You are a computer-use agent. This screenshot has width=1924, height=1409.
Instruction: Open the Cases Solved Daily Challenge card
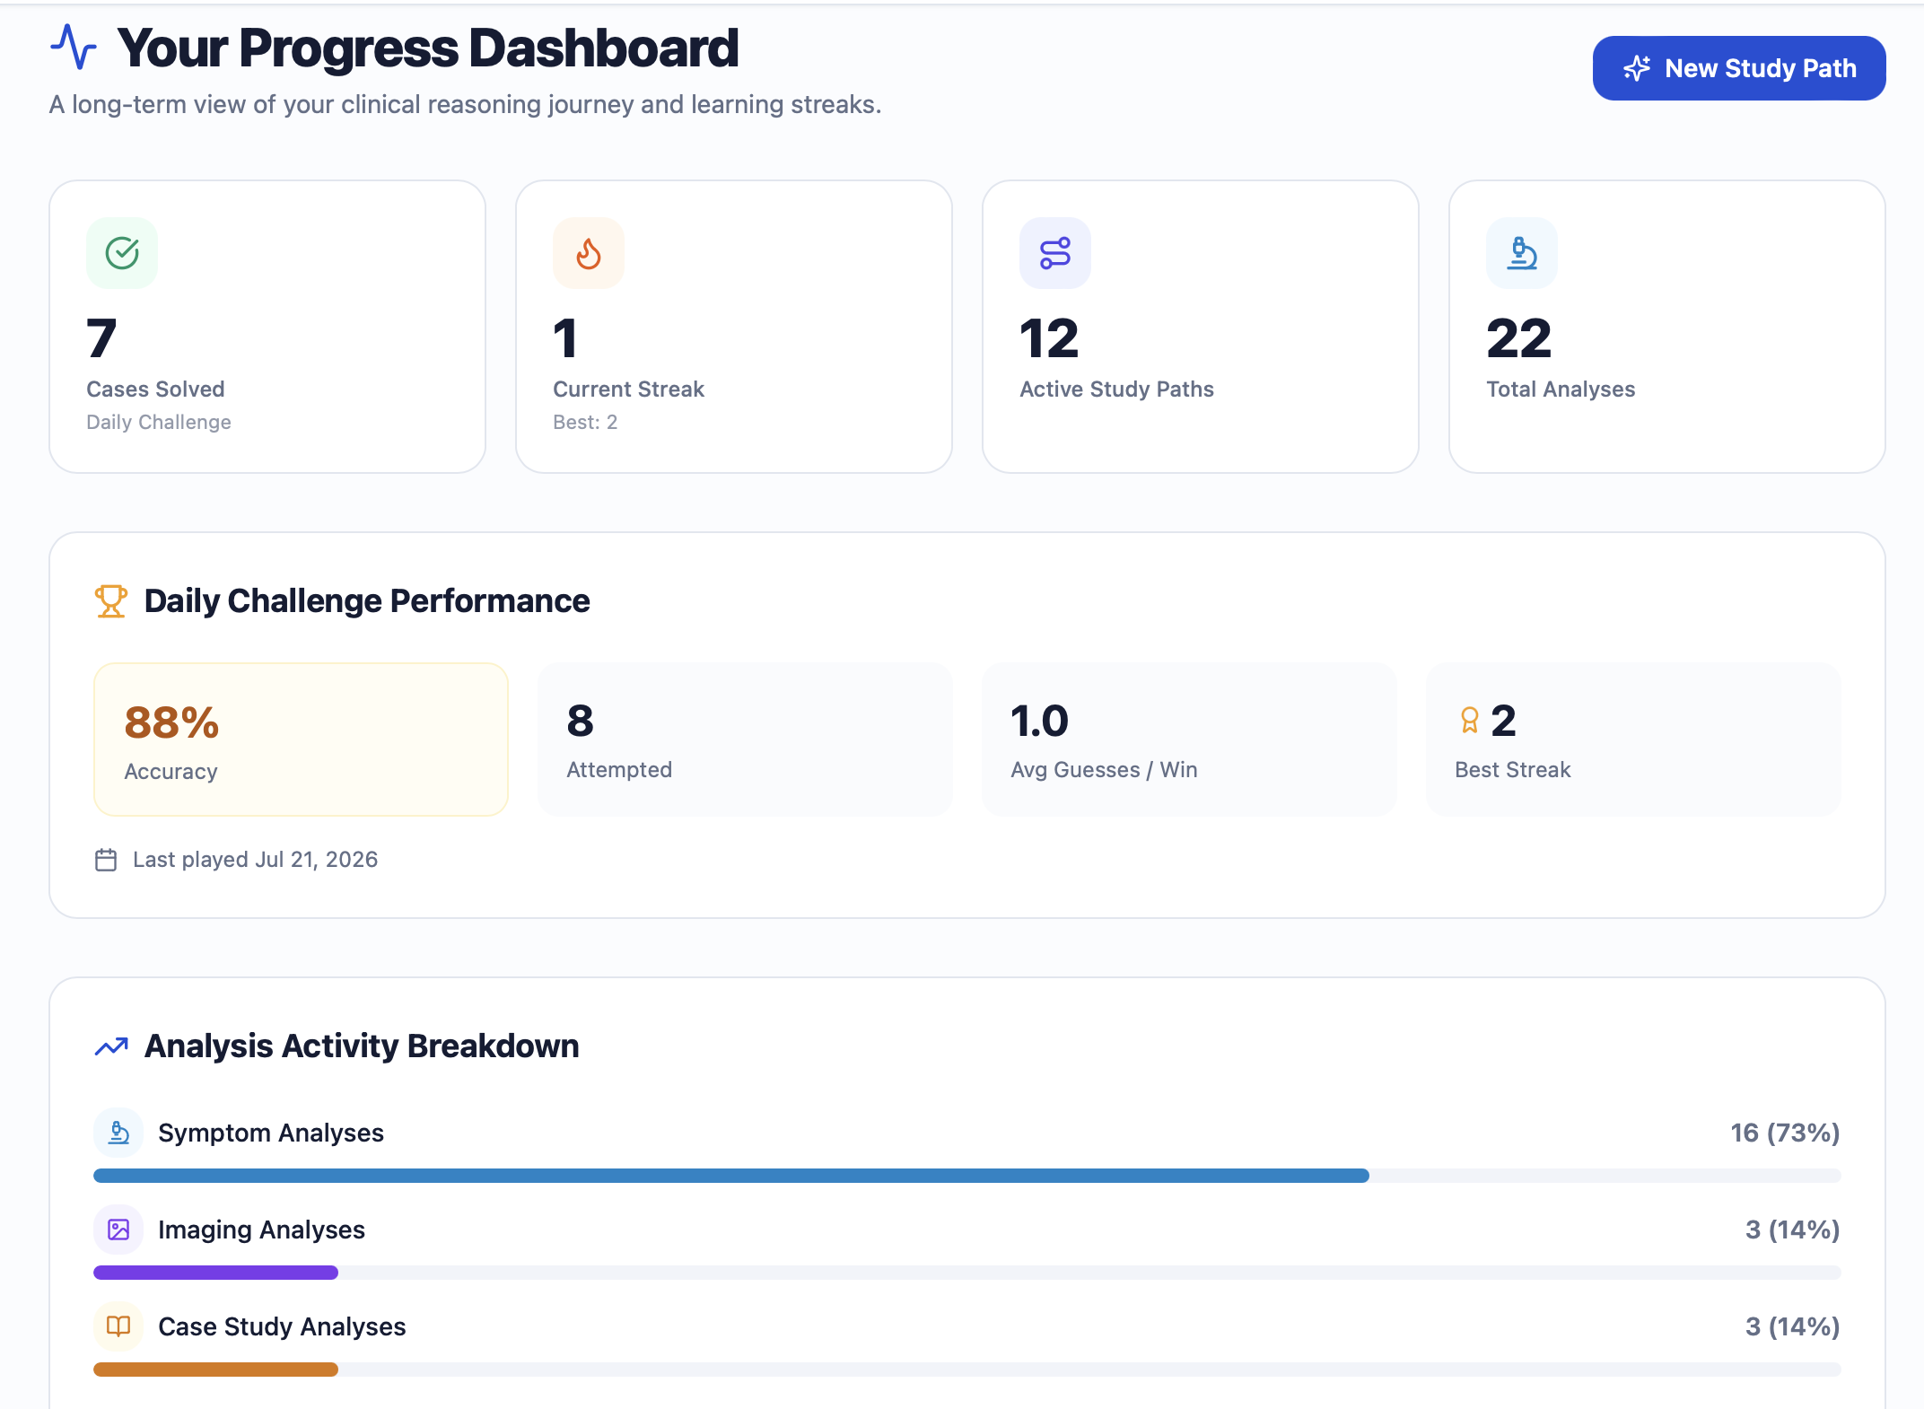(267, 327)
